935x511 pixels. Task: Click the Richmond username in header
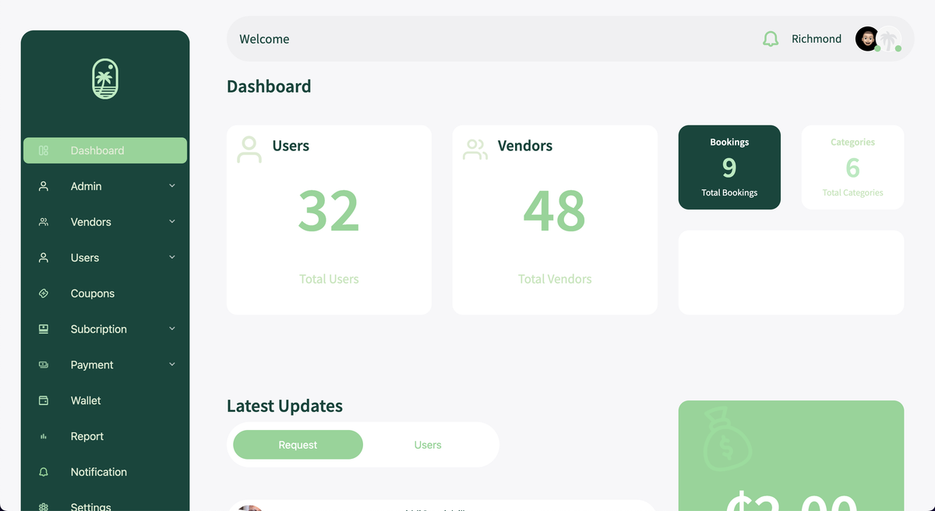pyautogui.click(x=817, y=39)
